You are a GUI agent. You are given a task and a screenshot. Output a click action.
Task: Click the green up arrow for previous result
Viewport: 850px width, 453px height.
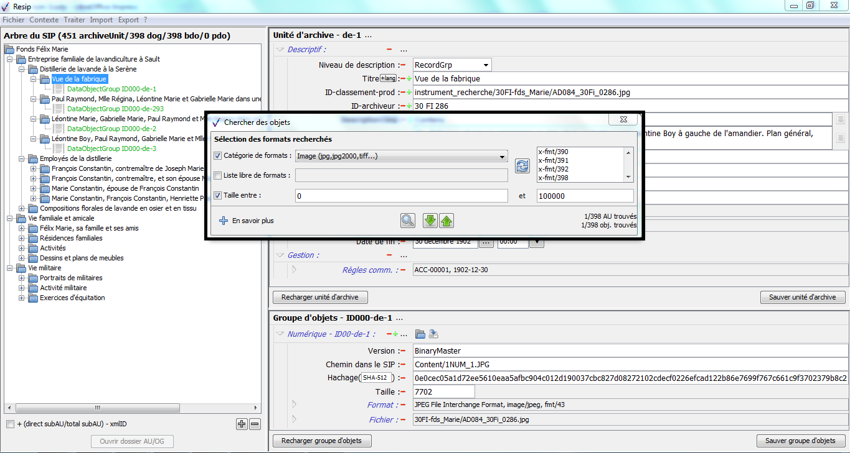446,221
